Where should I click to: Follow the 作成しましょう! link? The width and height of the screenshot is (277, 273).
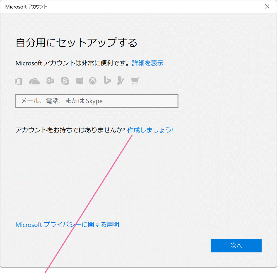[x=150, y=130]
